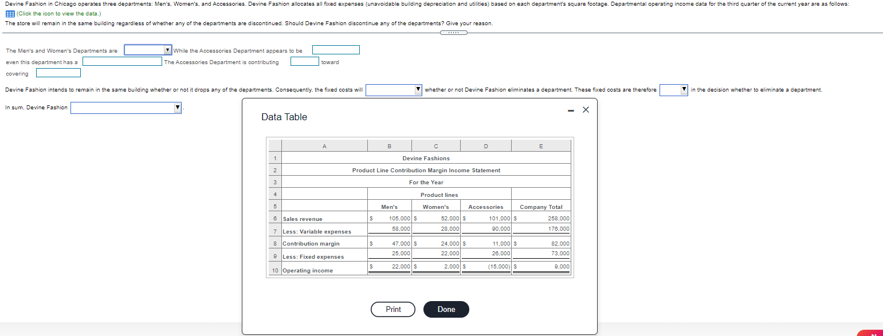
Task: Click the Done button
Action: [446, 309]
